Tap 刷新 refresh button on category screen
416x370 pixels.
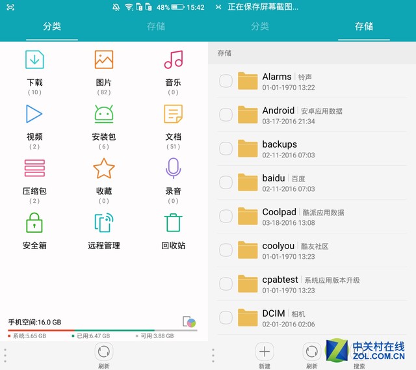tap(103, 354)
